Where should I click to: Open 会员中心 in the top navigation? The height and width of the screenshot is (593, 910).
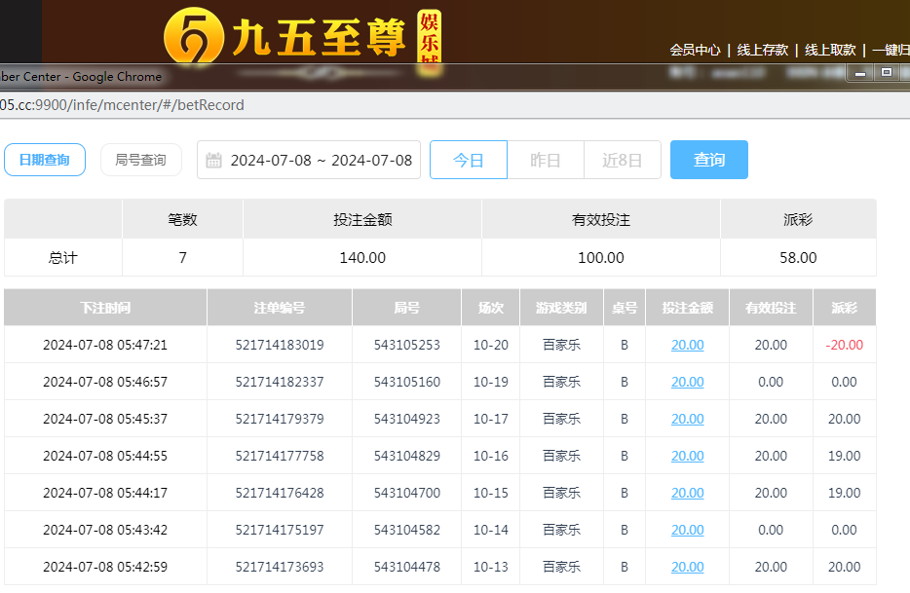click(695, 50)
